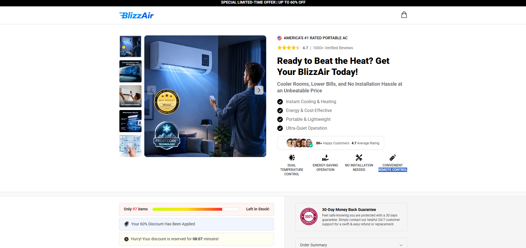Image resolution: width=526 pixels, height=248 pixels.
Task: Select the 'Cool Any Room' thumbnail
Action: [x=130, y=71]
